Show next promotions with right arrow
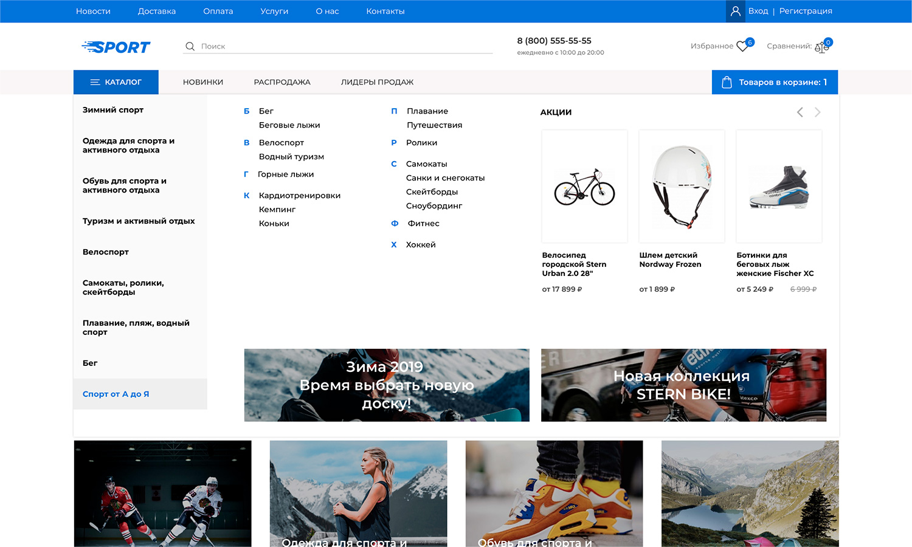The width and height of the screenshot is (912, 547). [818, 112]
